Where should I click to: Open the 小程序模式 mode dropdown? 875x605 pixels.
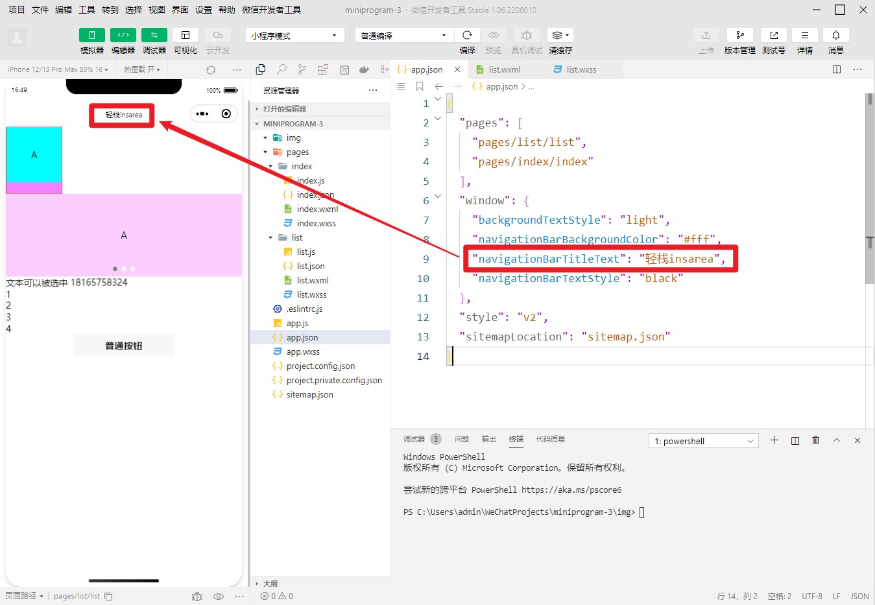coord(294,36)
